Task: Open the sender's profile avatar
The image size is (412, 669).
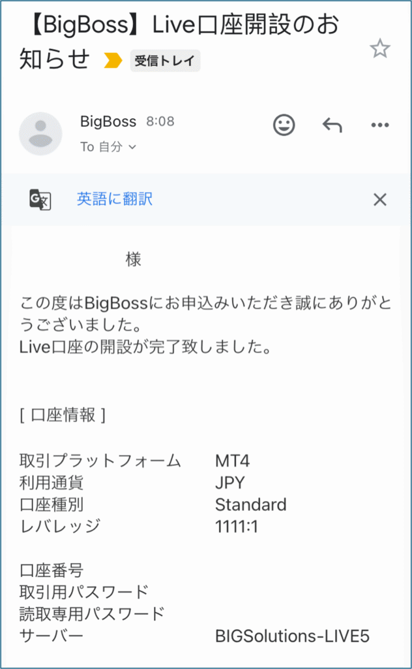Action: tap(40, 133)
